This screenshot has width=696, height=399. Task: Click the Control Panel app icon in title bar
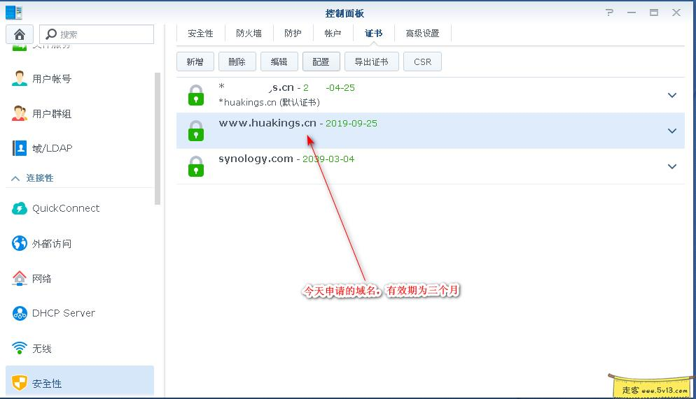click(x=14, y=13)
